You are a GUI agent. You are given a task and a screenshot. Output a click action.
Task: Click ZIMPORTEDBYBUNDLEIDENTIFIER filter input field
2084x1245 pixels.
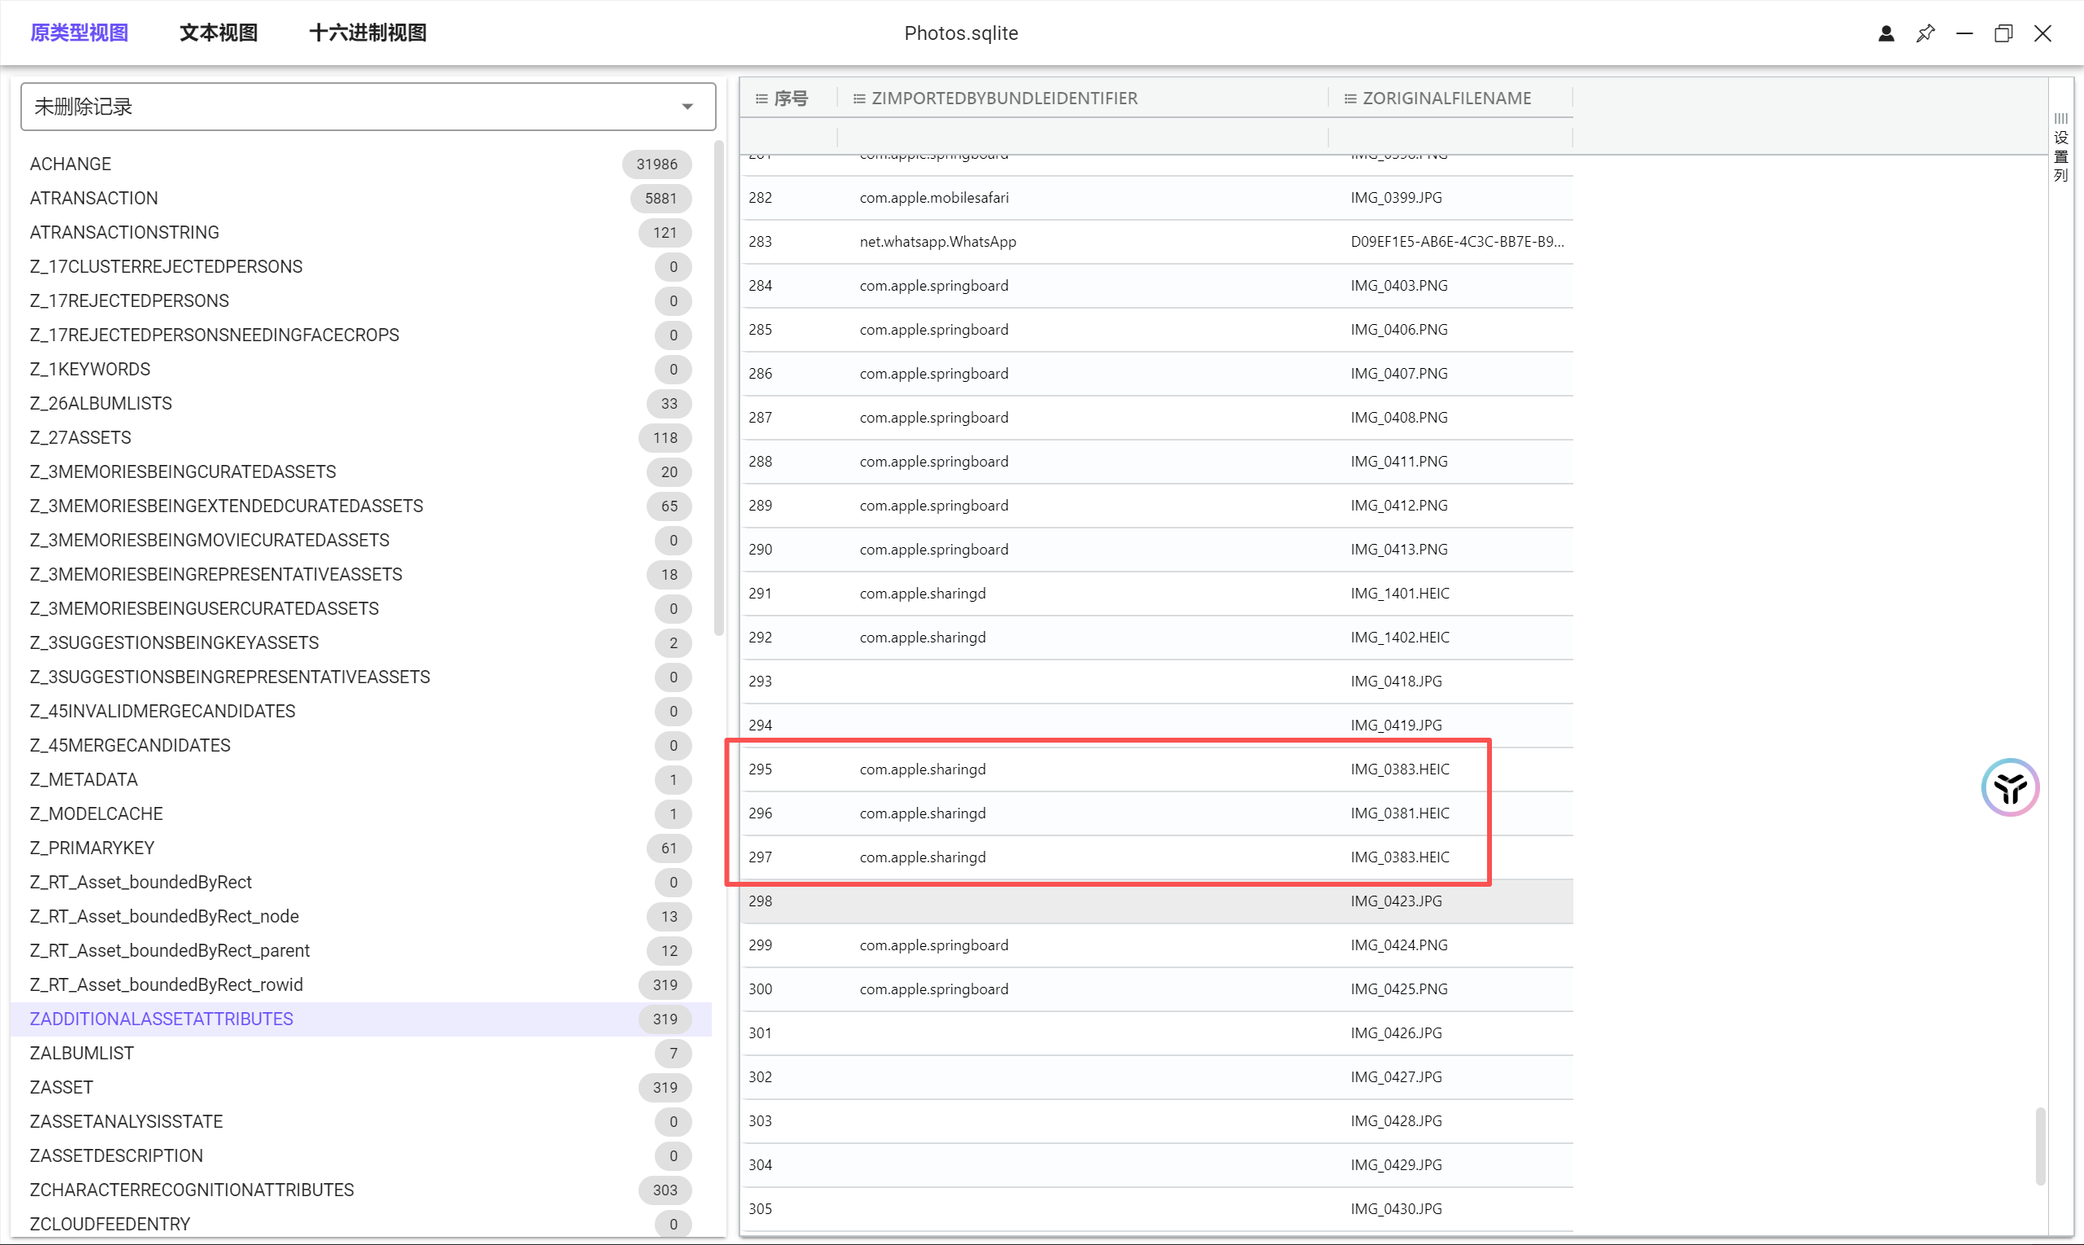coord(1081,136)
